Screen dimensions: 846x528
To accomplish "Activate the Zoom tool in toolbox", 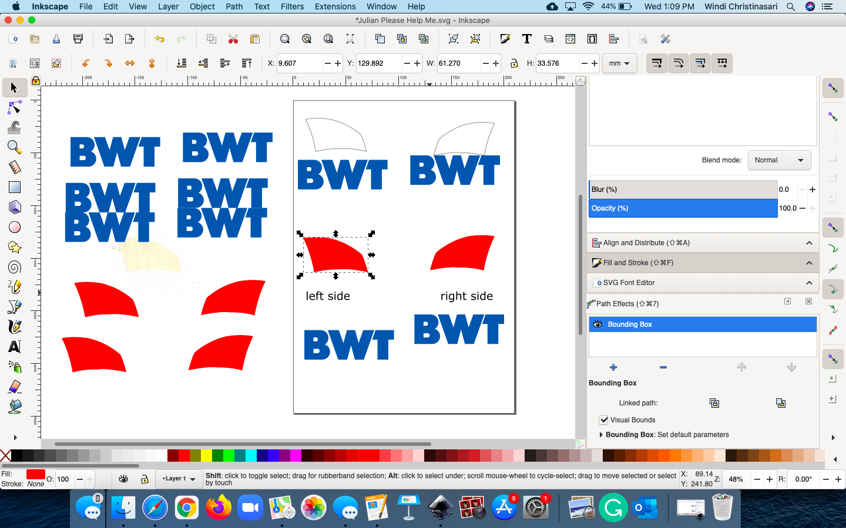I will [x=14, y=147].
